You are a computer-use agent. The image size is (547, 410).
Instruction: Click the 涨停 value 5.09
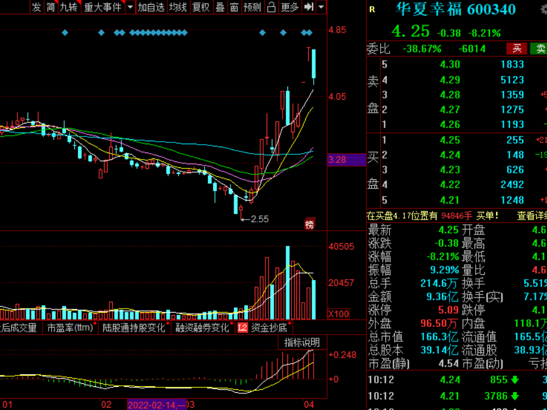[448, 310]
